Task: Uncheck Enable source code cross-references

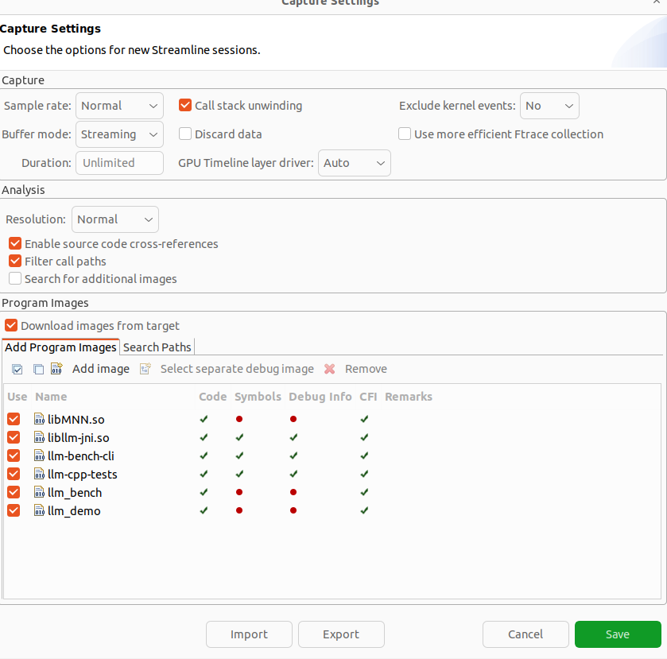Action: [15, 243]
